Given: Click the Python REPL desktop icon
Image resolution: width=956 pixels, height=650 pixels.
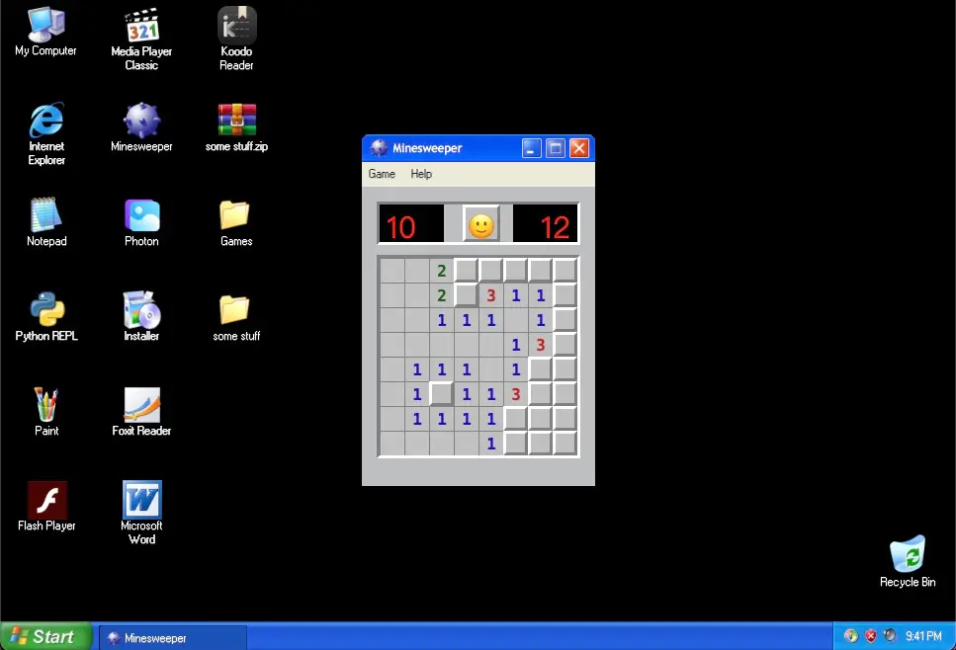Looking at the screenshot, I should [x=46, y=317].
